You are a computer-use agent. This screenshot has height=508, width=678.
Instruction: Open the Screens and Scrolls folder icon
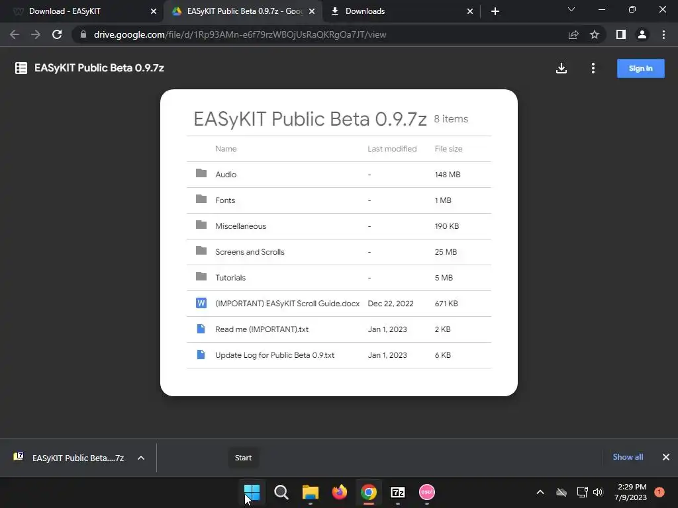[x=201, y=251]
